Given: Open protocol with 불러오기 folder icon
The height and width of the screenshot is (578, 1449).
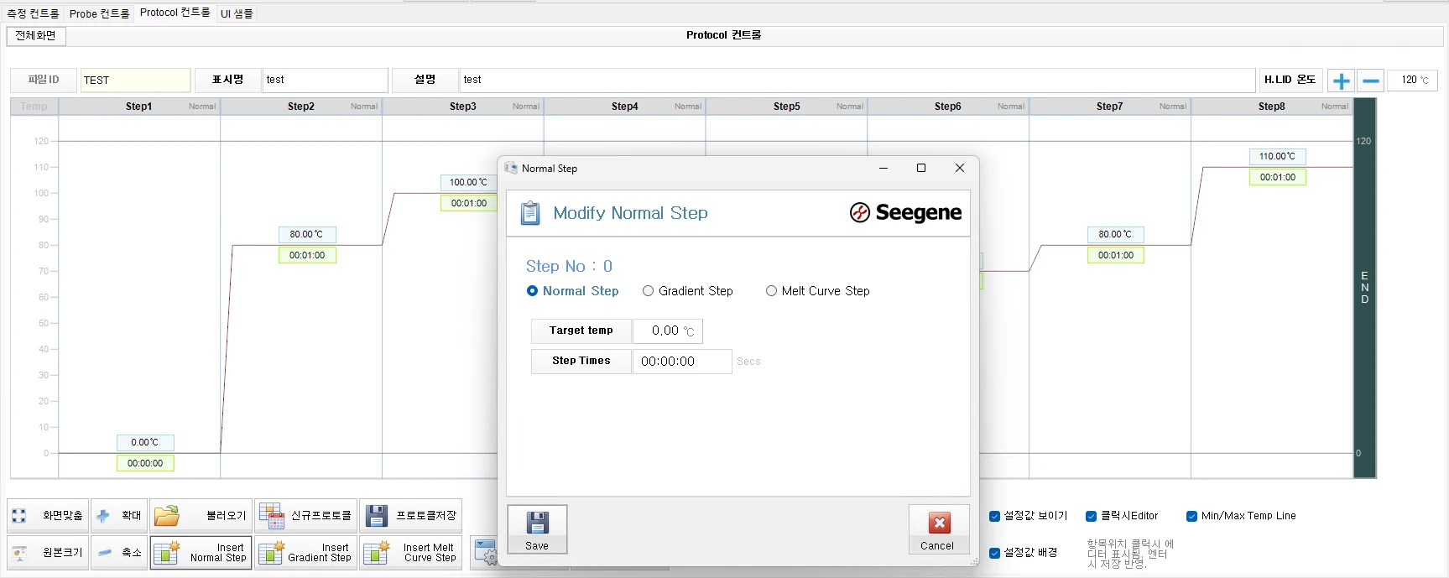Looking at the screenshot, I should point(201,516).
